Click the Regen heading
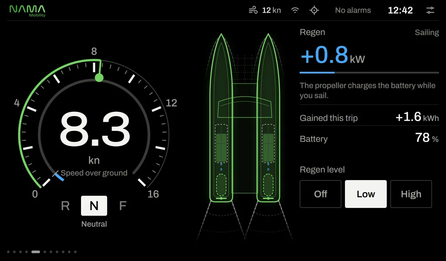446x261 pixels. (x=312, y=32)
